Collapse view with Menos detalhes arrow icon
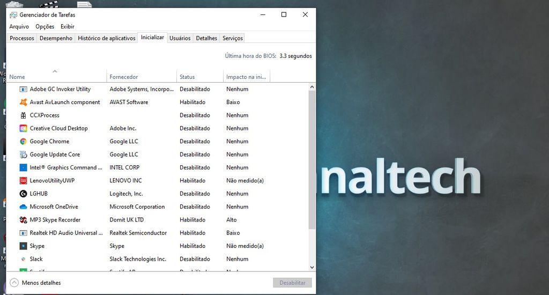Image resolution: width=549 pixels, height=295 pixels. pyautogui.click(x=14, y=283)
